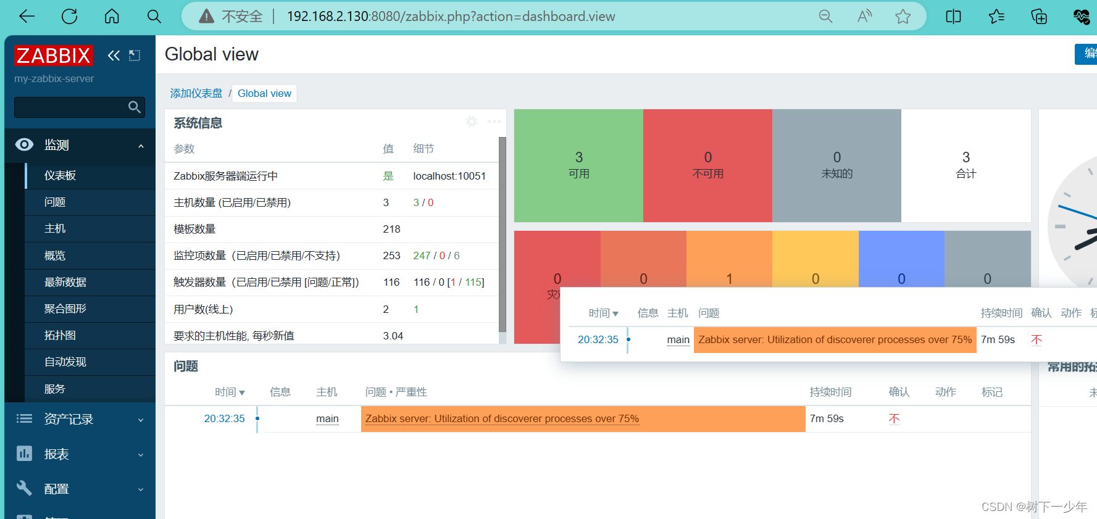The height and width of the screenshot is (519, 1097).
Task: Go to browser home page icon
Action: [112, 16]
